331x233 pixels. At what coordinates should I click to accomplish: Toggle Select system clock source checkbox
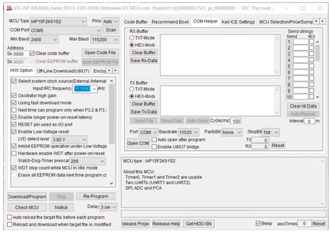pyautogui.click(x=14, y=81)
